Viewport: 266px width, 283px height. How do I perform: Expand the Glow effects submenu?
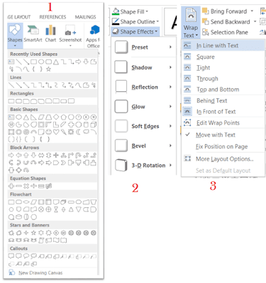[x=144, y=107]
